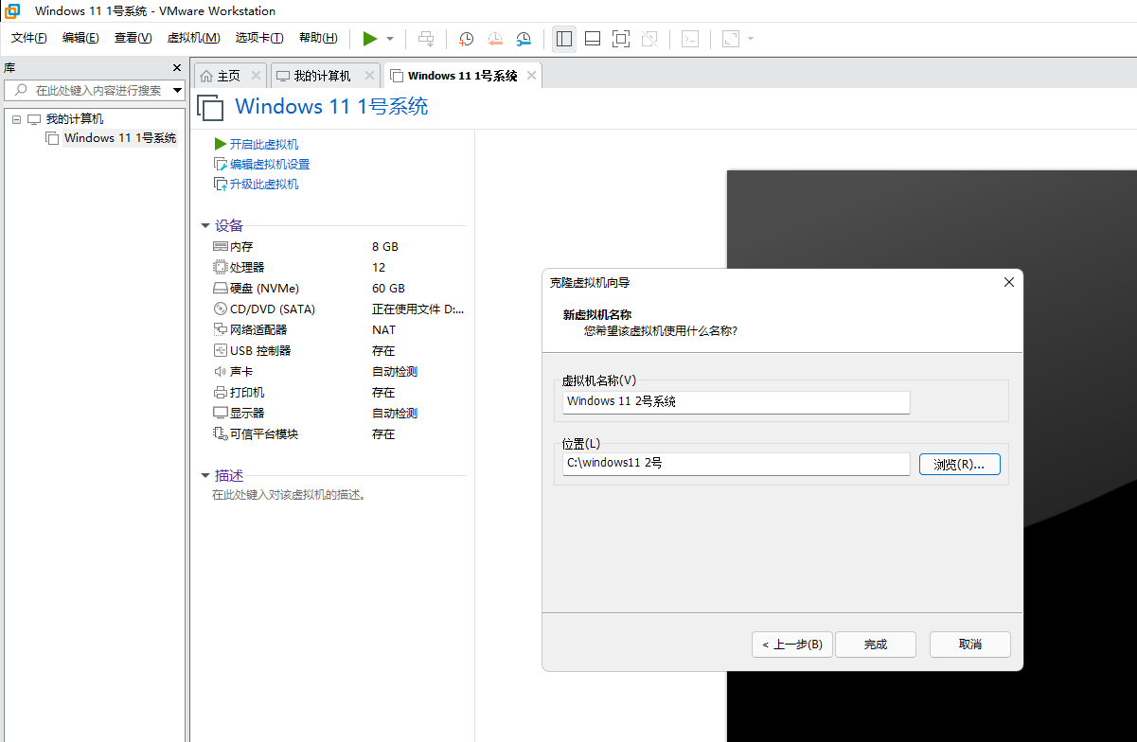Switch to the 主页 tab
Viewport: 1137px width, 742px height.
229,76
